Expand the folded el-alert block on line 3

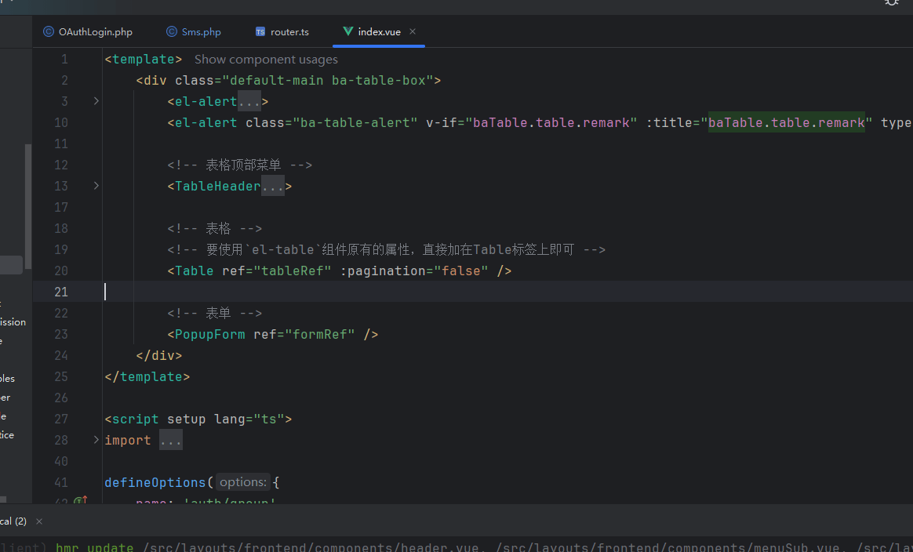(96, 101)
